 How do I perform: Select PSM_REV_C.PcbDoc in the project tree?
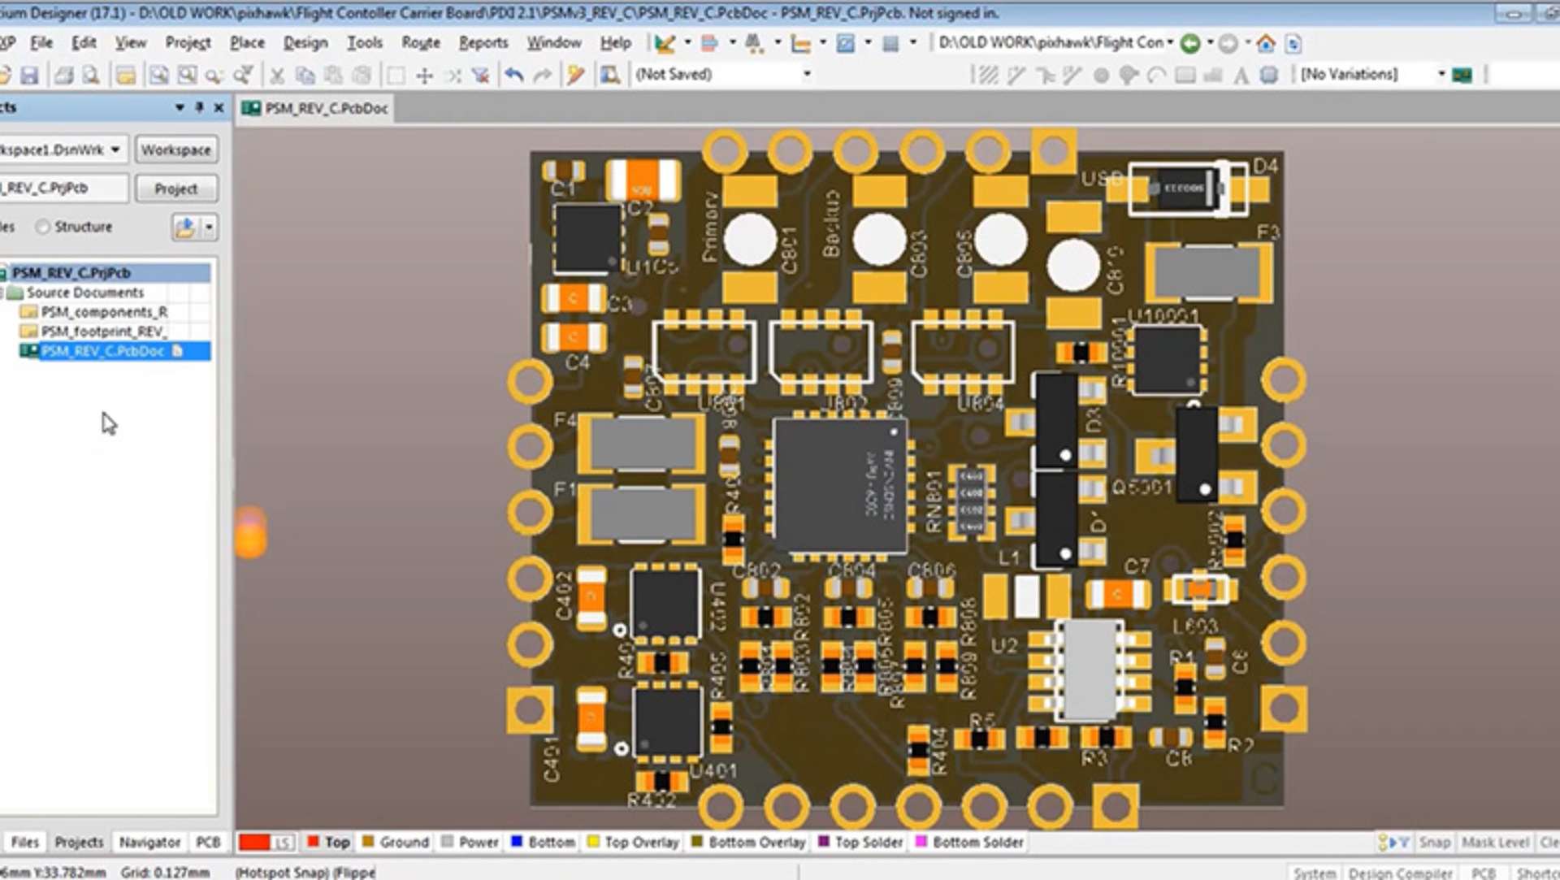pos(106,350)
